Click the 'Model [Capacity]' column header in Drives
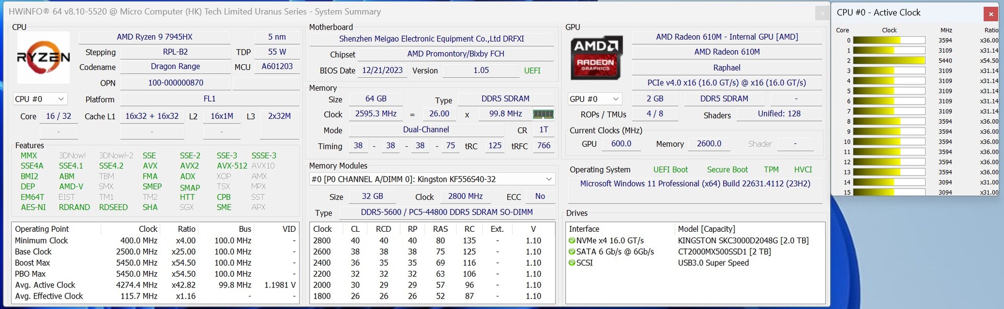Viewport: 1004px width, 309px height. (706, 229)
